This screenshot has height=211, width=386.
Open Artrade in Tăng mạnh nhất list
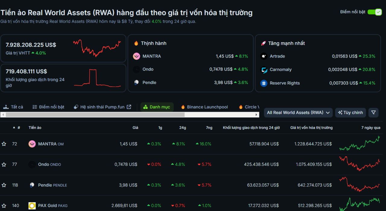point(277,56)
